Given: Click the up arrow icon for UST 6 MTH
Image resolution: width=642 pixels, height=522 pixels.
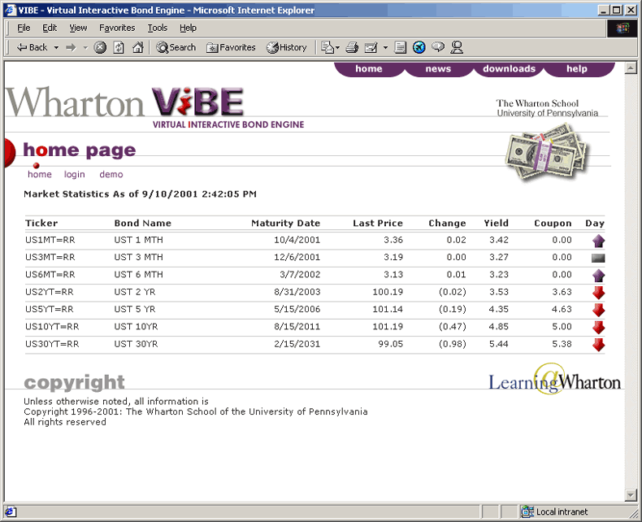Looking at the screenshot, I should tap(598, 276).
